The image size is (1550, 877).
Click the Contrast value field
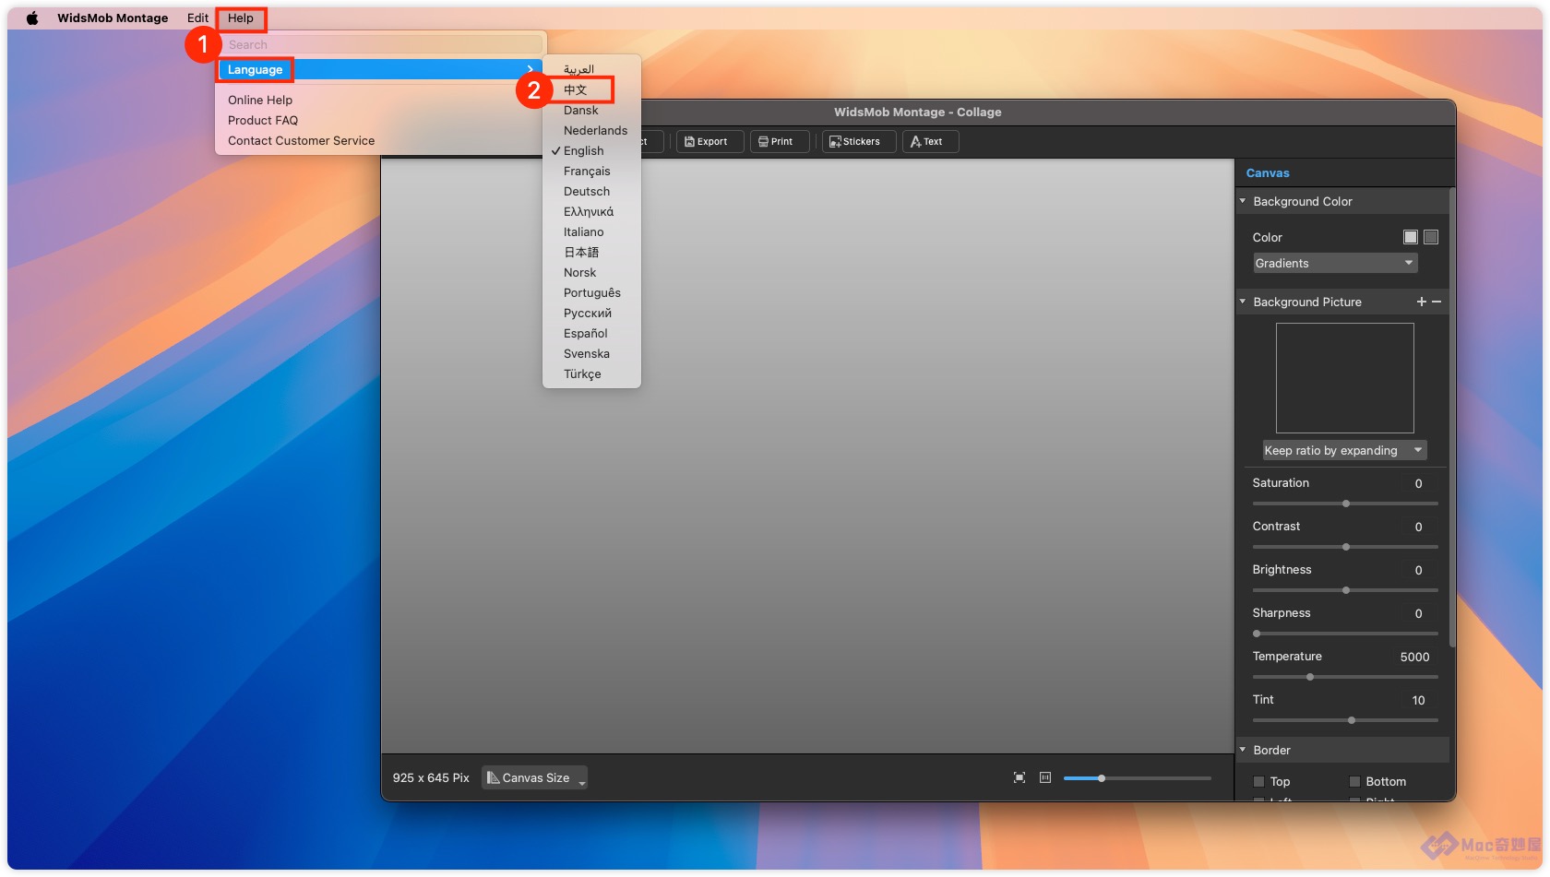point(1418,527)
